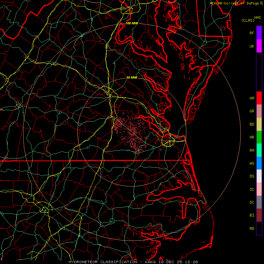Click the ND black legend block
The image size is (264, 264).
point(259,228)
